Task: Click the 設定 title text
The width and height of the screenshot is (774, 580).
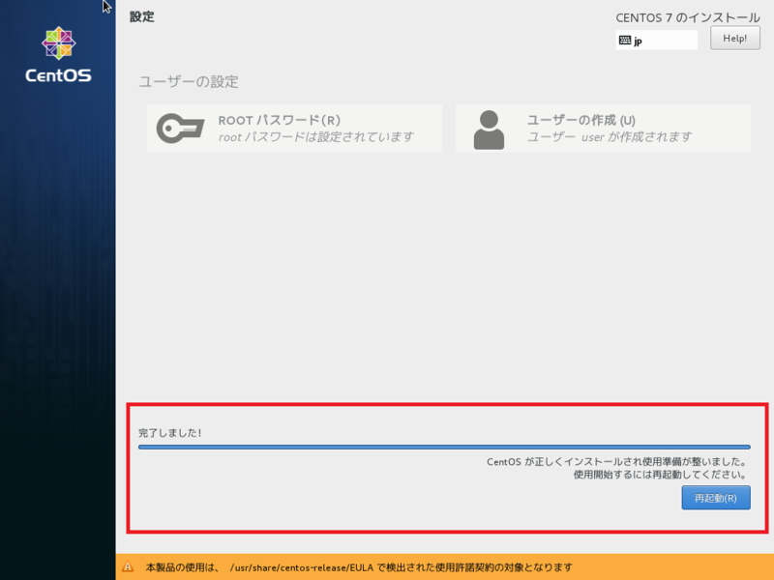Action: tap(141, 16)
